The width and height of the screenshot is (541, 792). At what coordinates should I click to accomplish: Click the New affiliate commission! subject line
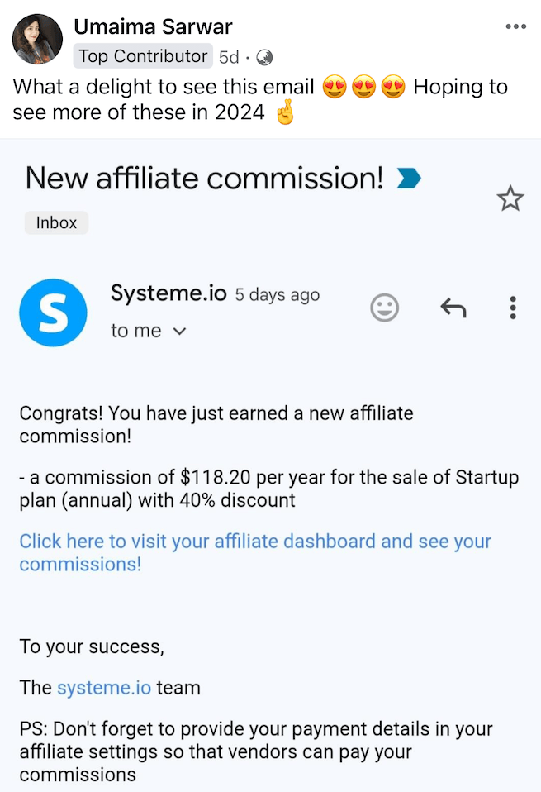pyautogui.click(x=204, y=178)
